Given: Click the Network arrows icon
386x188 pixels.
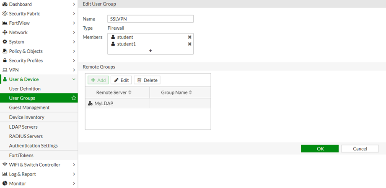Looking at the screenshot, I should pos(5,33).
